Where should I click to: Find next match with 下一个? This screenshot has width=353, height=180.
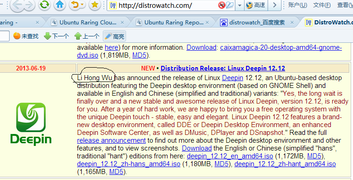coord(56,36)
